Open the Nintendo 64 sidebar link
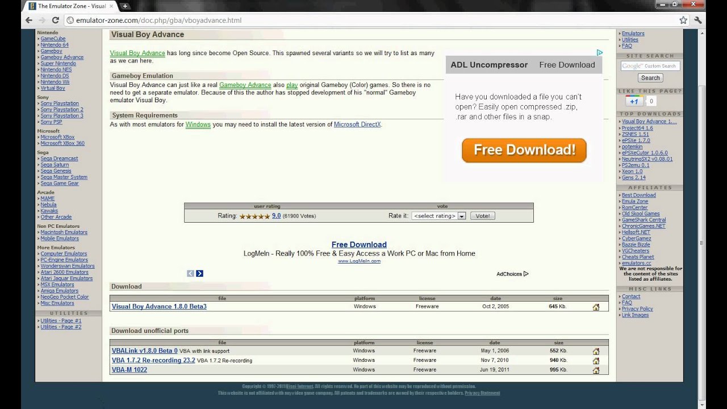This screenshot has width=727, height=409. point(55,45)
